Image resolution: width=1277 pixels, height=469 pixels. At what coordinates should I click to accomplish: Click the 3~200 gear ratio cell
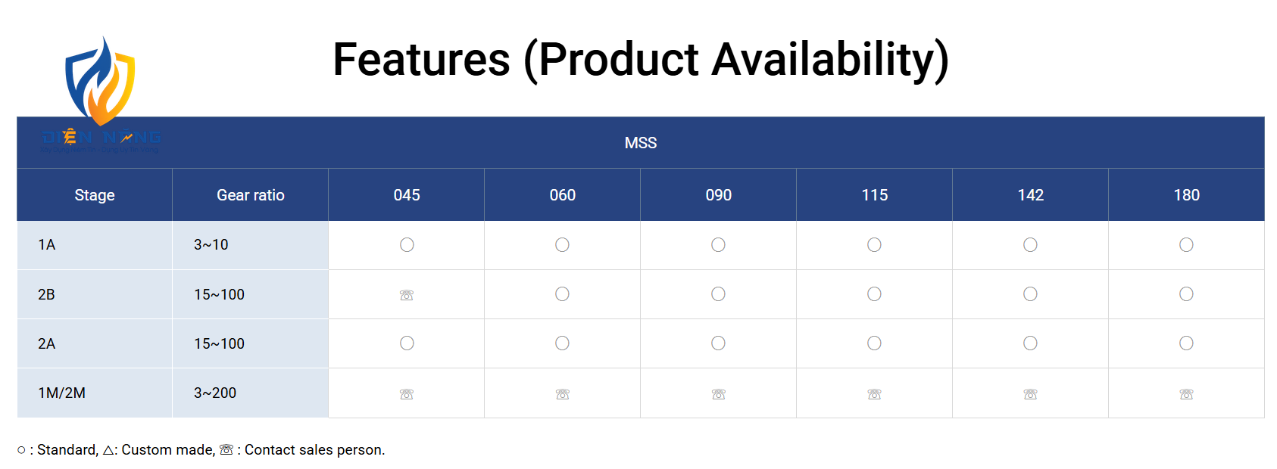pos(251,393)
